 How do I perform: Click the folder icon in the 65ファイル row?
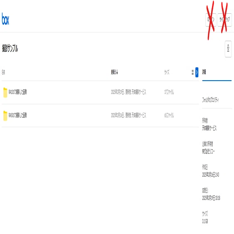[x=5, y=116]
